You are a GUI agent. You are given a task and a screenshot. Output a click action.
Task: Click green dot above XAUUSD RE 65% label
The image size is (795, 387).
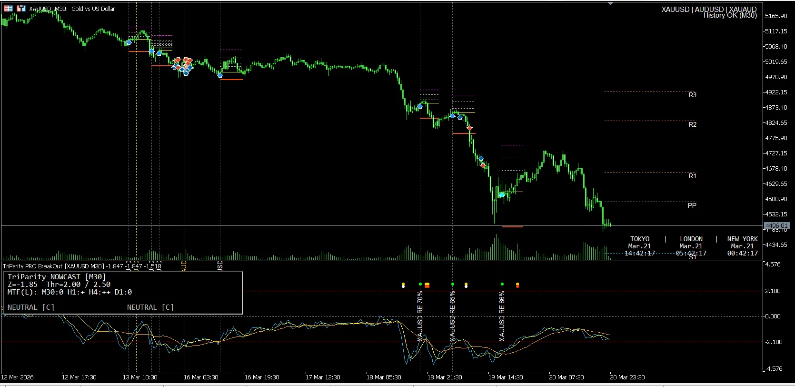coord(453,285)
